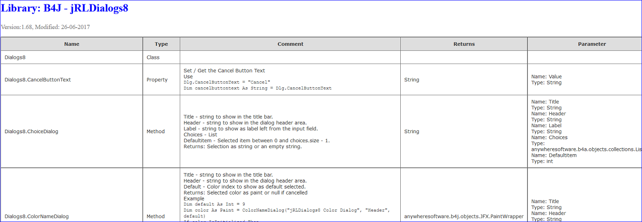Click the Comment column header
This screenshot has width=642, height=222.
[x=290, y=44]
